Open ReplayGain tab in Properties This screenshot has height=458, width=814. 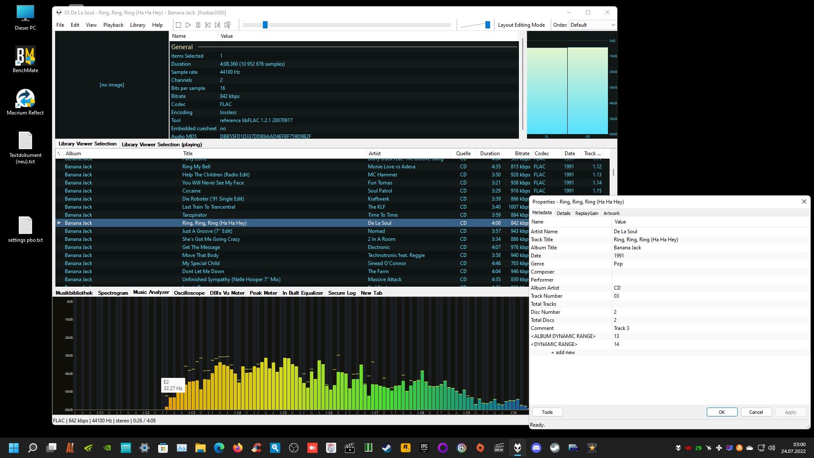click(587, 213)
